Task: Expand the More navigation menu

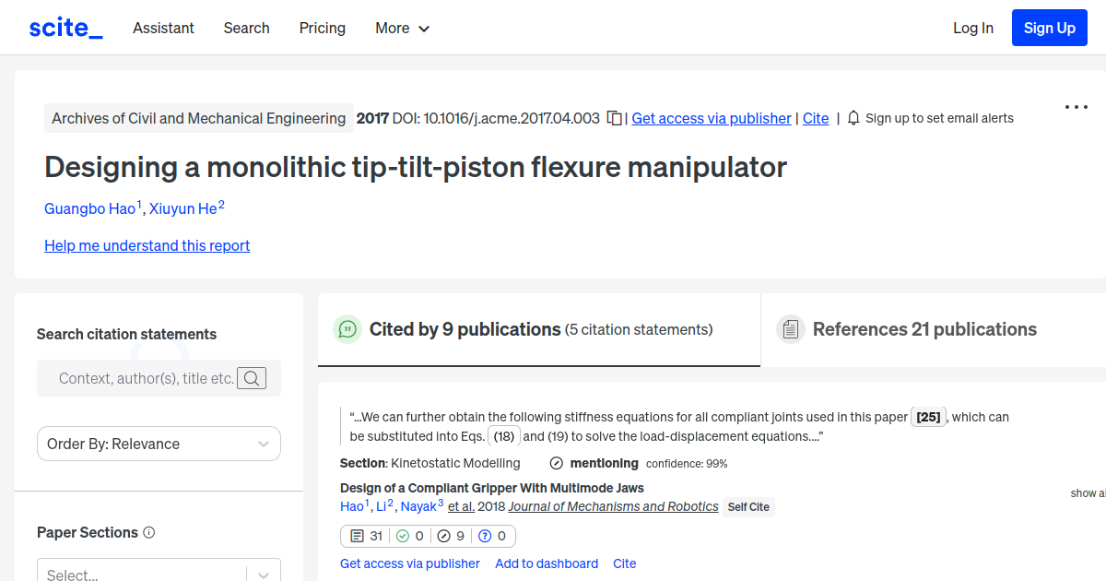Action: click(x=402, y=28)
